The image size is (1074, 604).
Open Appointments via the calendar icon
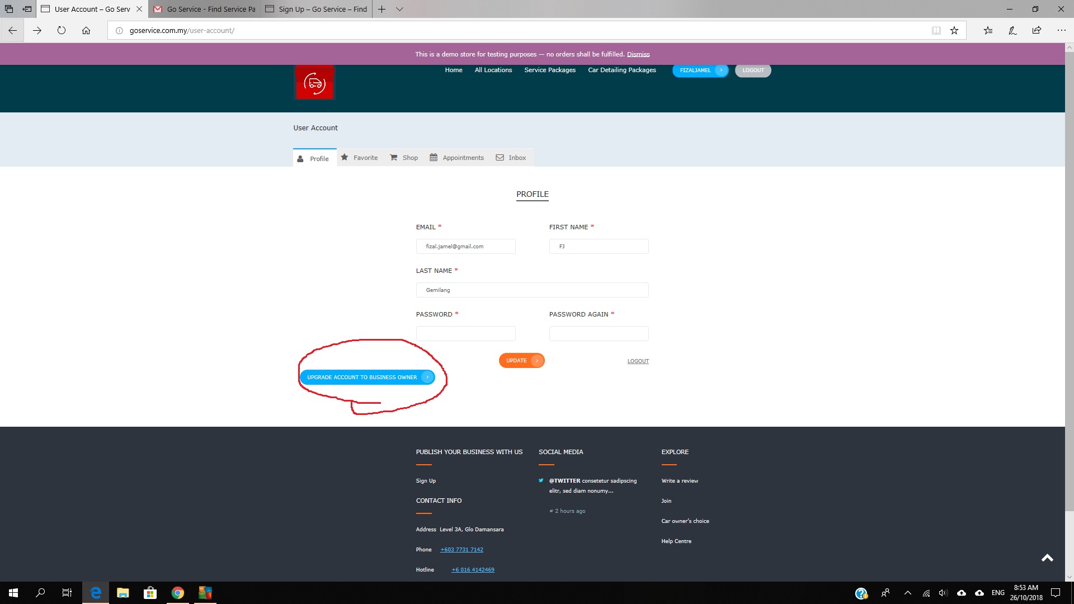click(x=434, y=157)
